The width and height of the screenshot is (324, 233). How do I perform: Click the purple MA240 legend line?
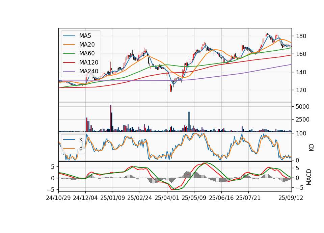coord(69,71)
